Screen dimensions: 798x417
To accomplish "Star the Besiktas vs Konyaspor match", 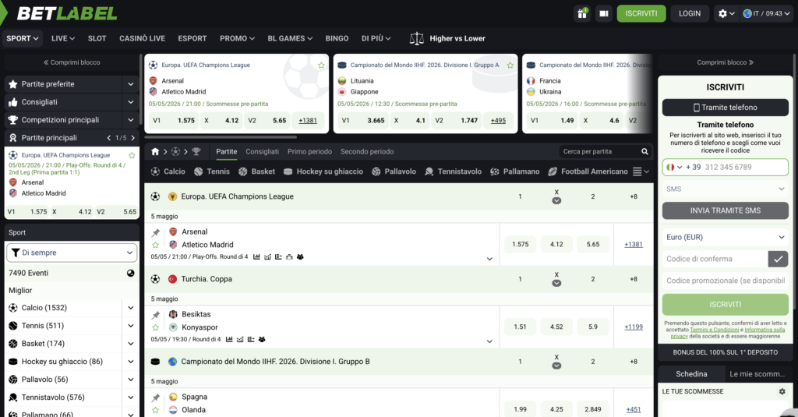I will (156, 327).
